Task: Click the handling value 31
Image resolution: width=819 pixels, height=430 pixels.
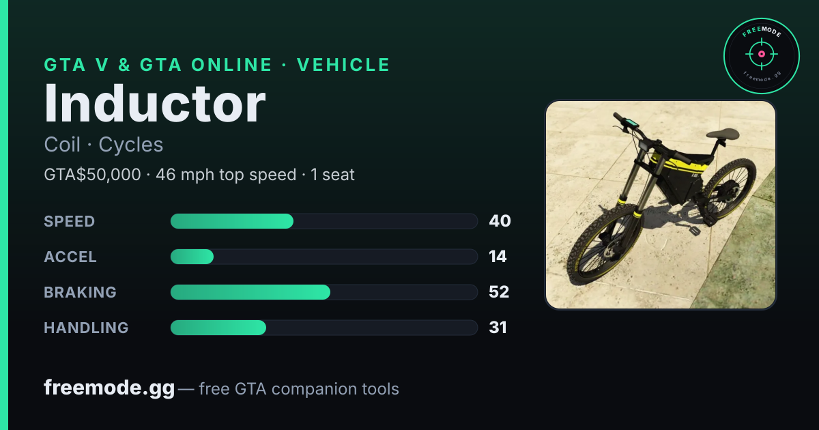Action: [x=498, y=328]
